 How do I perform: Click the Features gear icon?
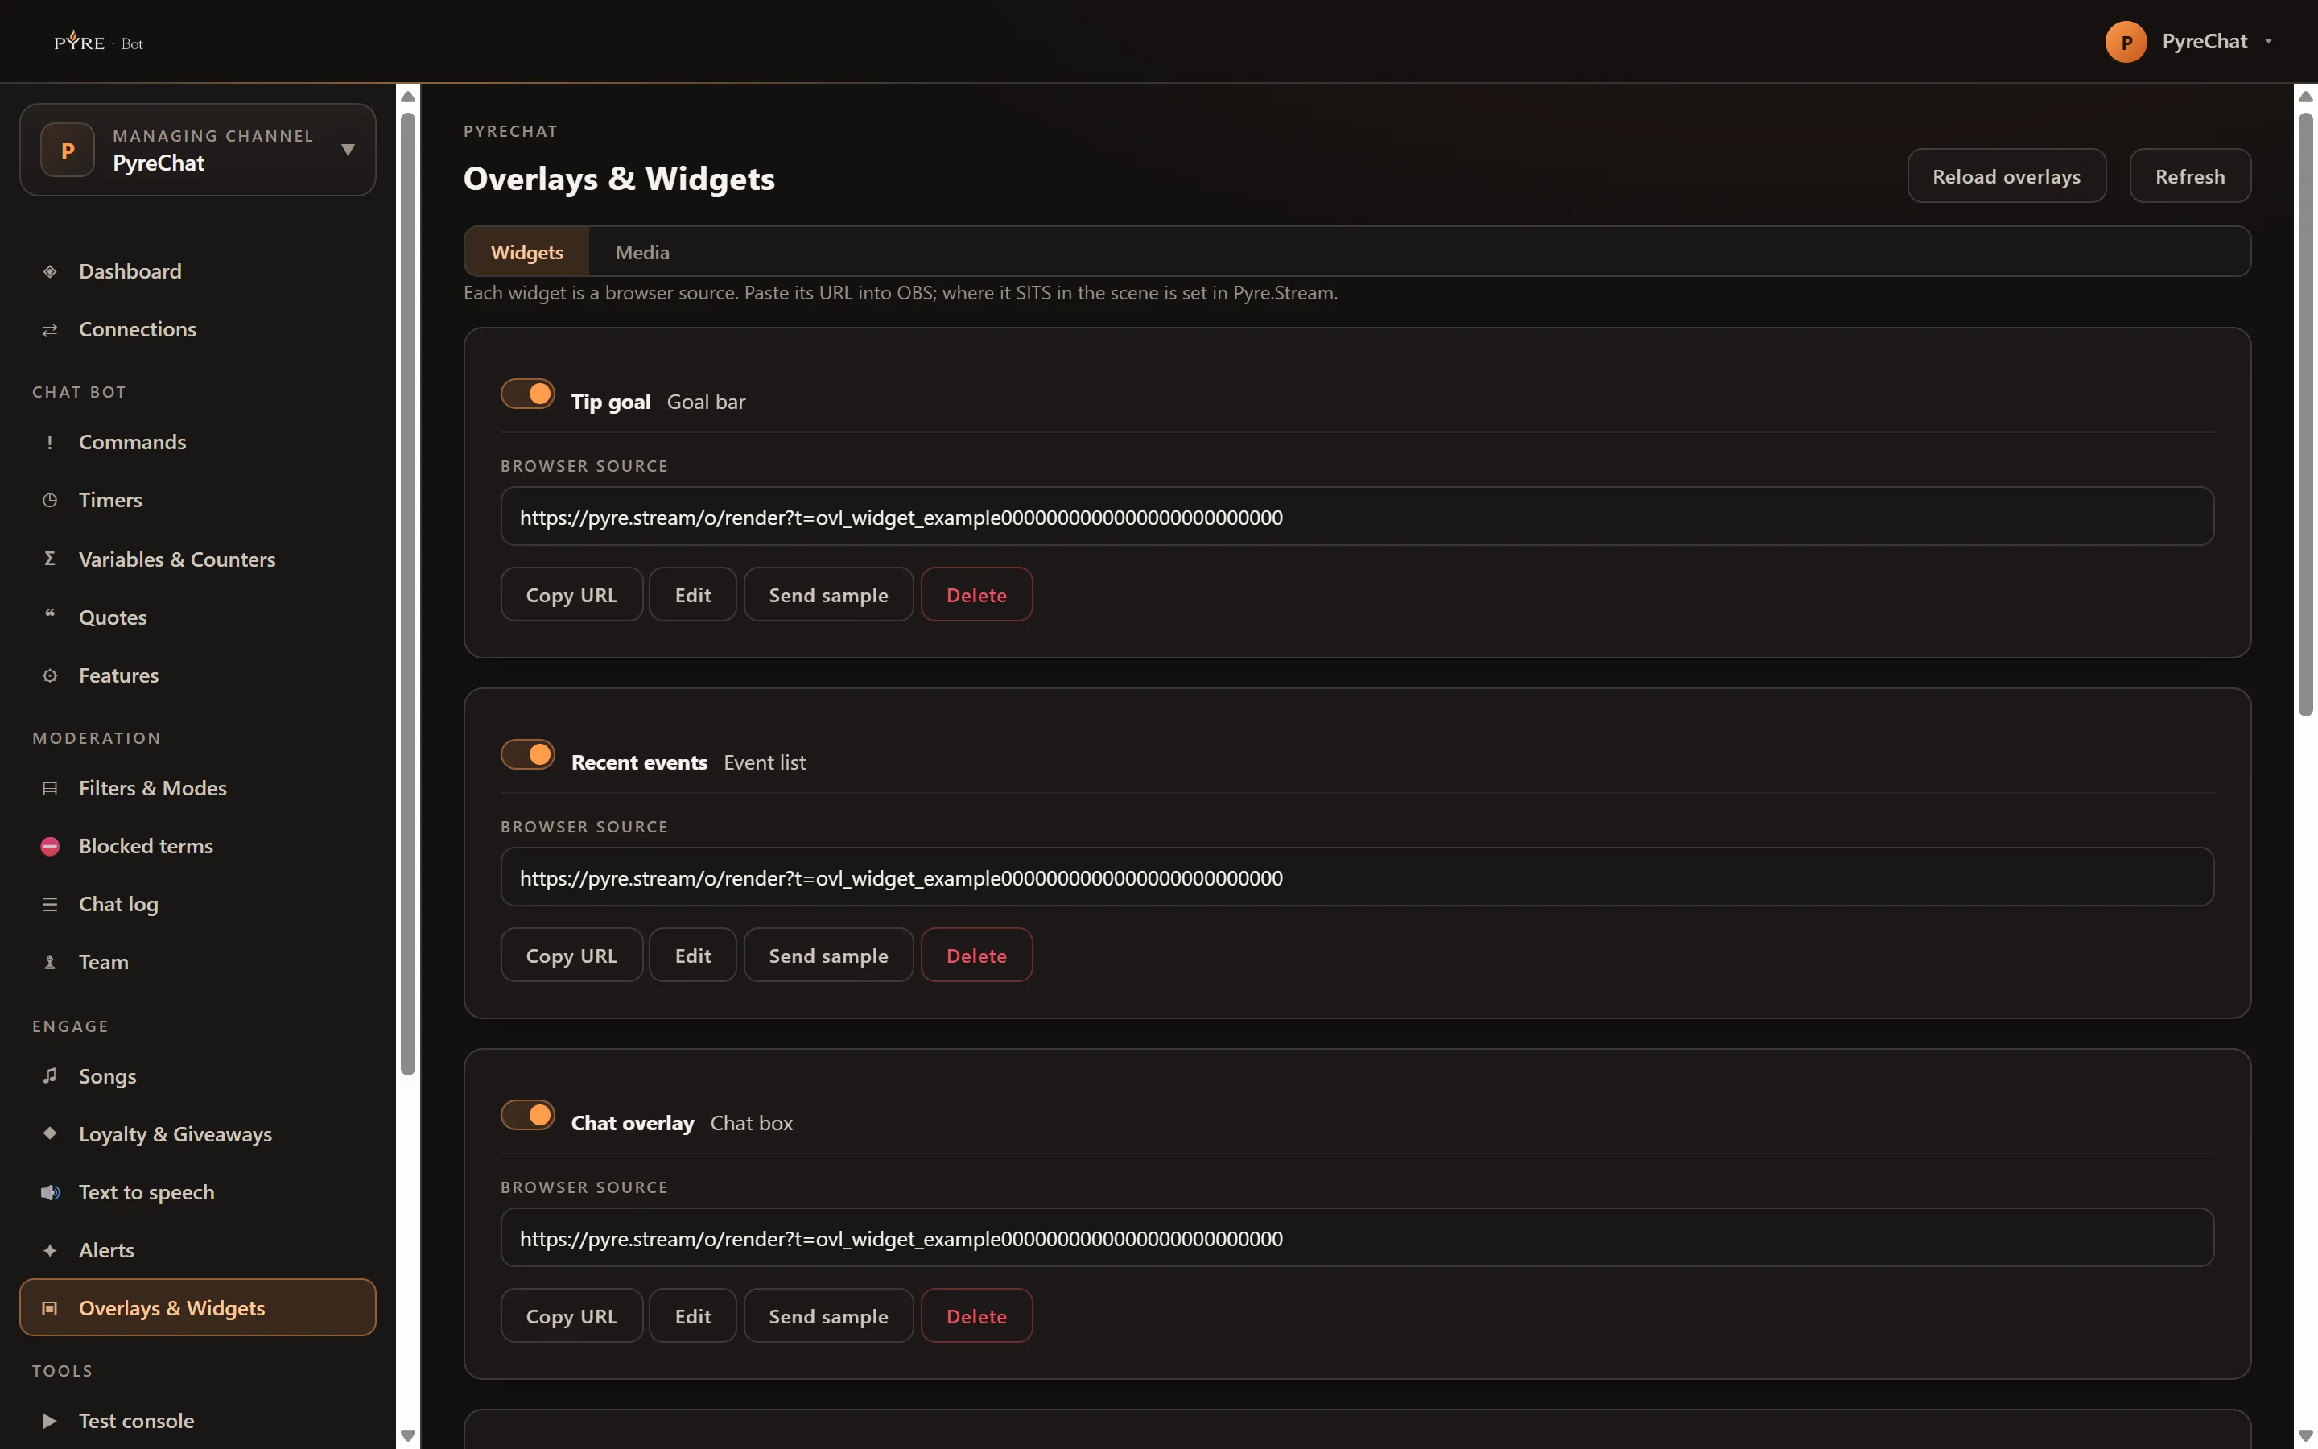tap(50, 675)
